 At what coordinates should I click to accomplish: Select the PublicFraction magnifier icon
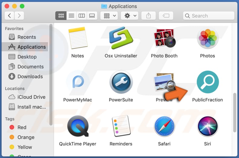click(x=208, y=82)
